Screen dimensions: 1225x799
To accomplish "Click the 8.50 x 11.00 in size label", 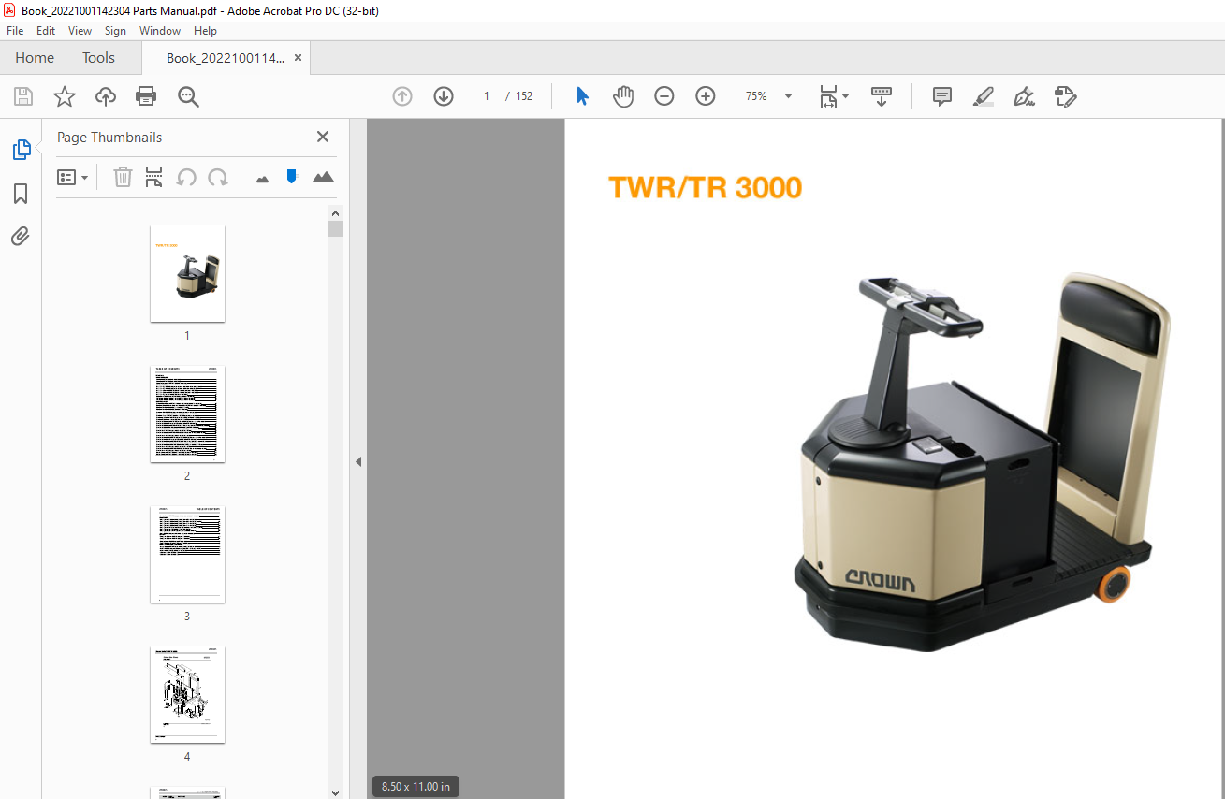I will click(416, 787).
